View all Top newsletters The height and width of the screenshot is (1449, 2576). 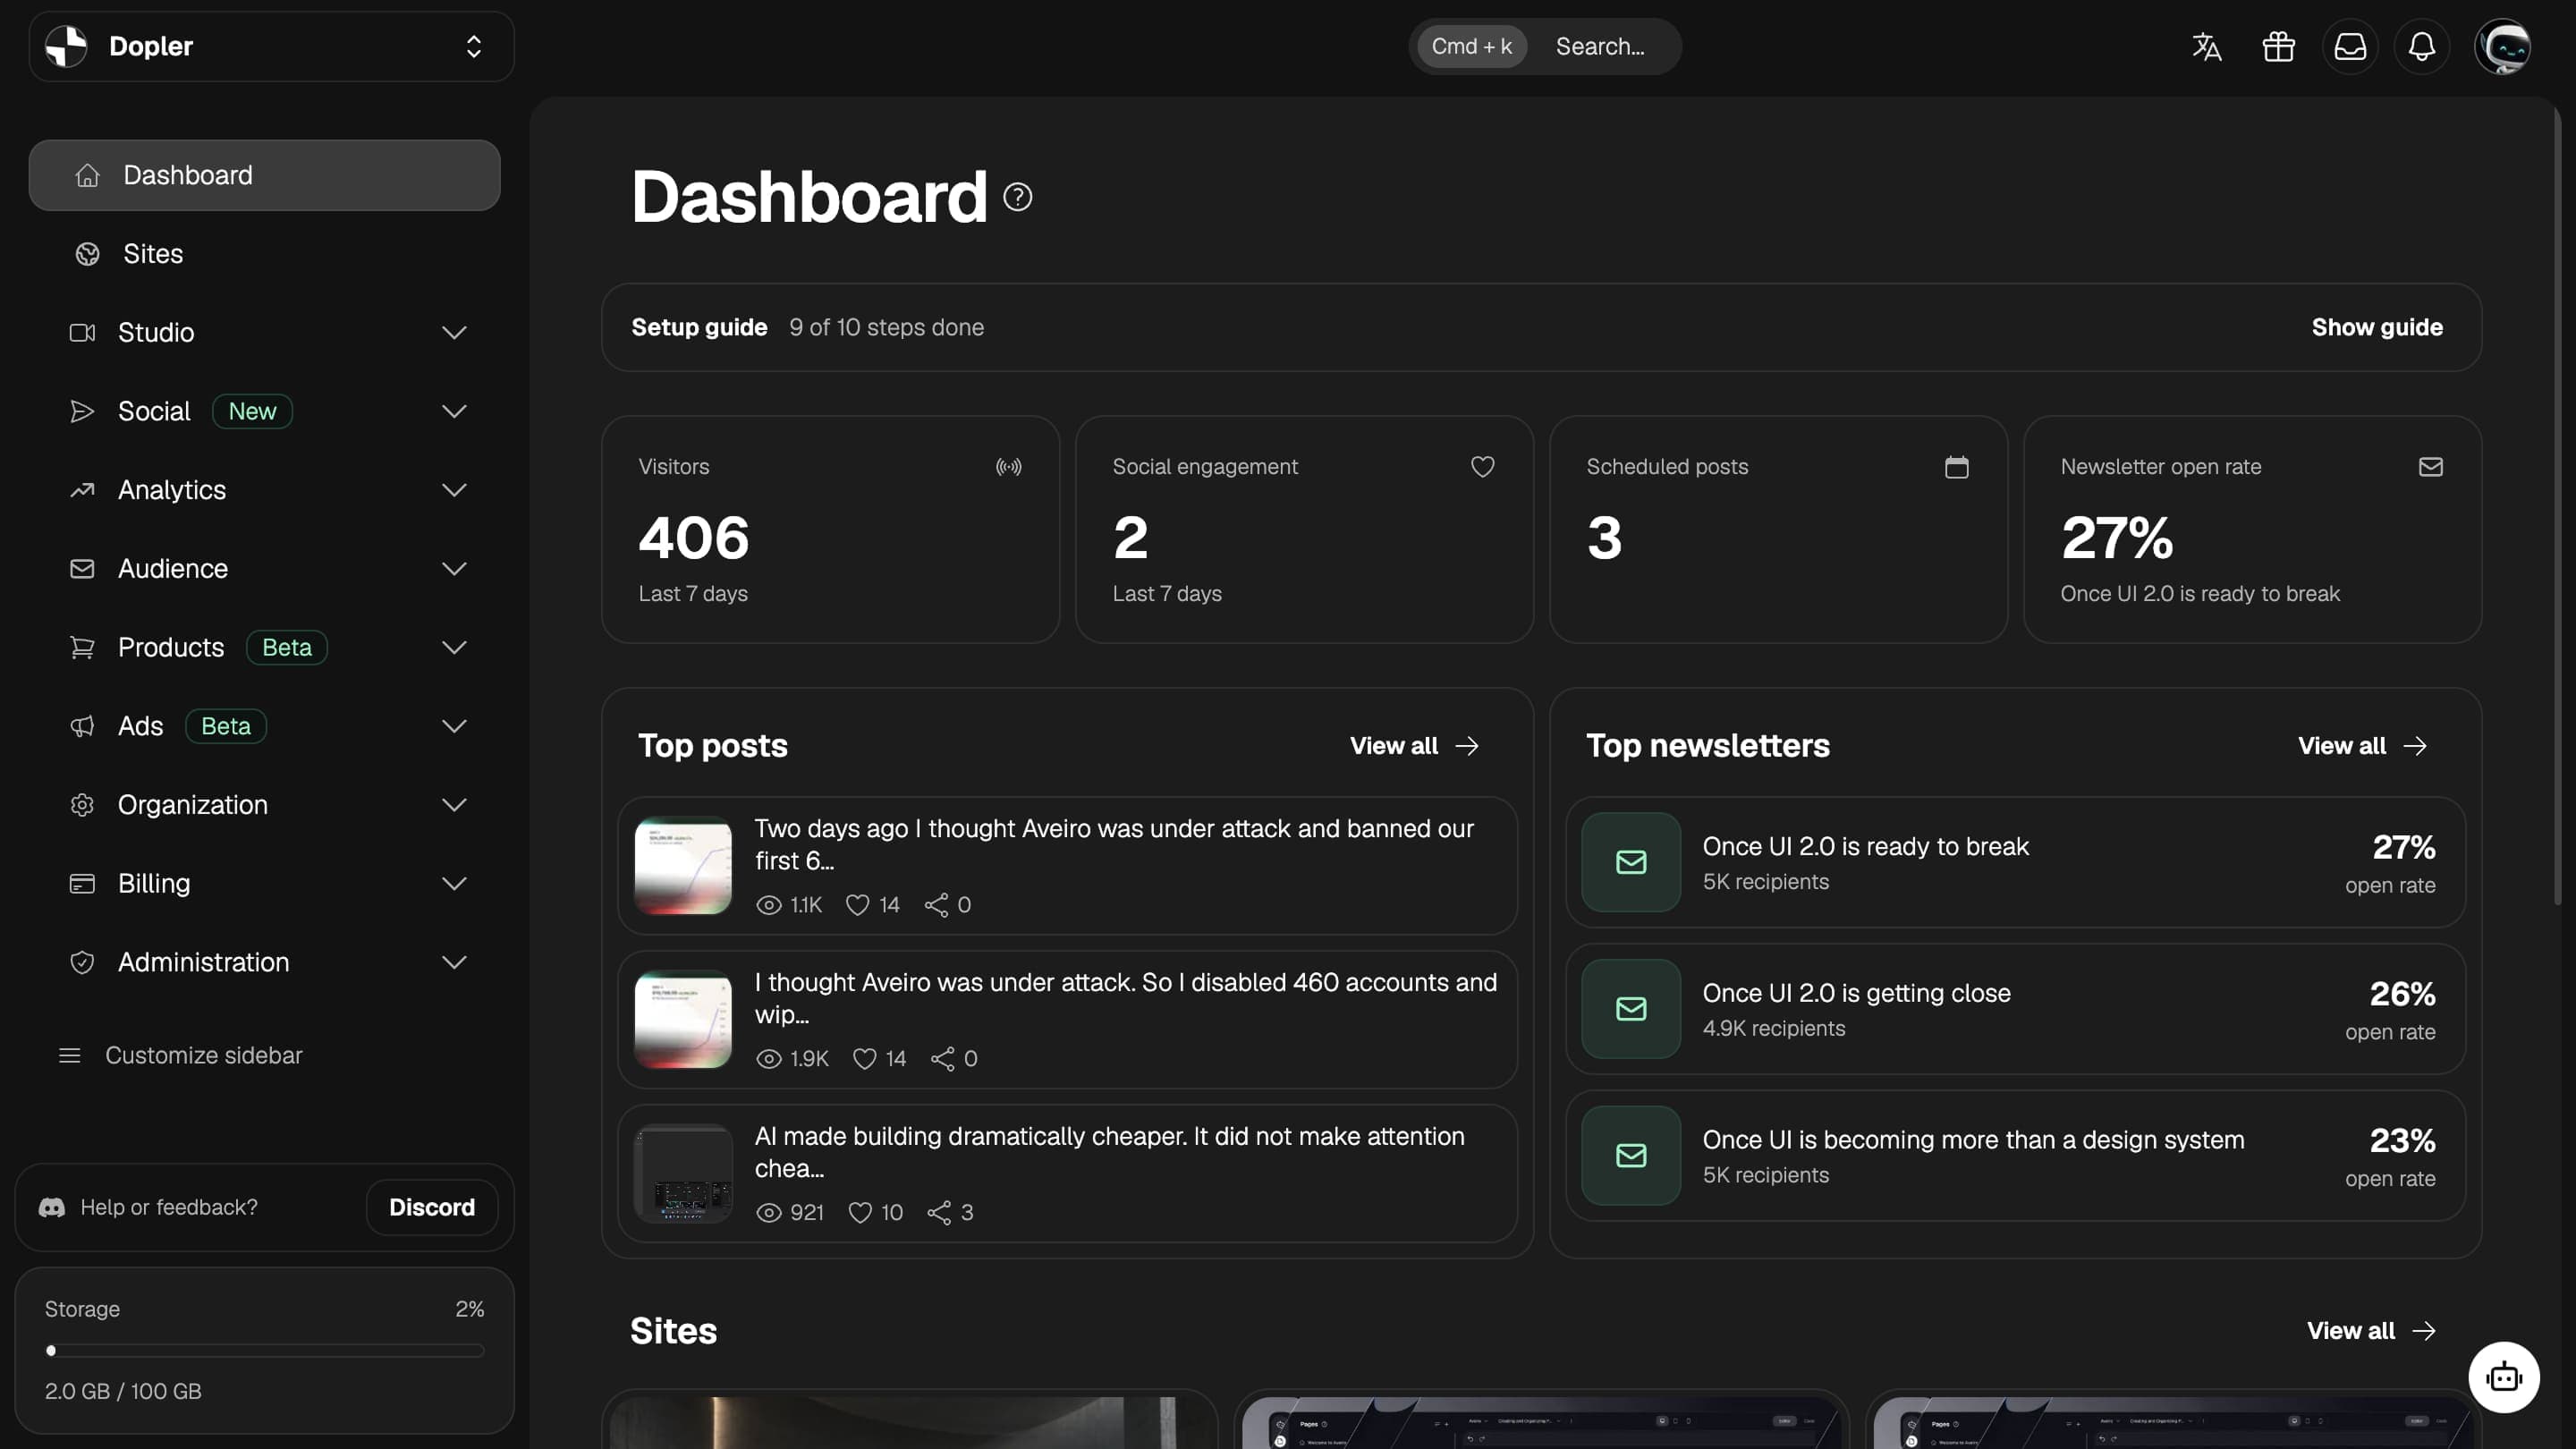tap(2361, 746)
